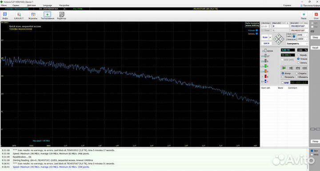Image resolution: width=320 pixels, height=171 pixels.
Task: Open the Инфо drive information panel
Action: [5, 16]
